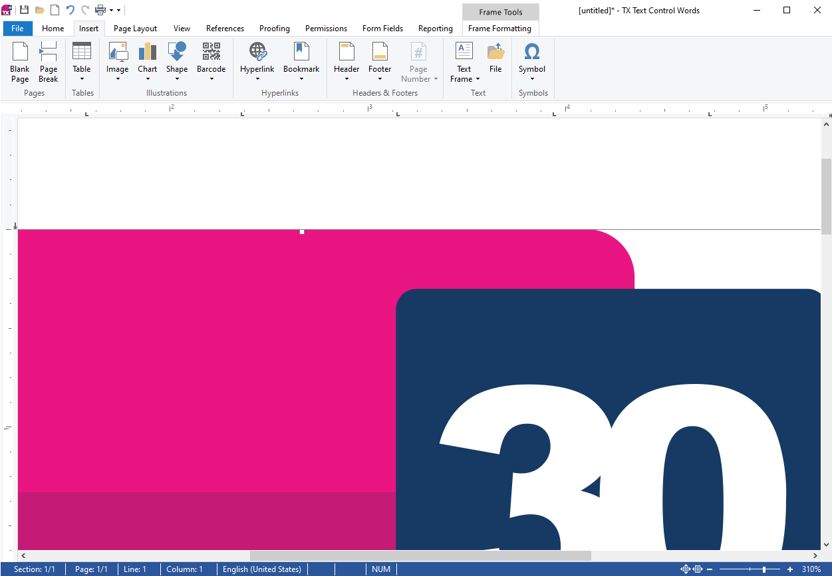832x576 pixels.
Task: Click the zoom slider handle in status bar
Action: (763, 569)
